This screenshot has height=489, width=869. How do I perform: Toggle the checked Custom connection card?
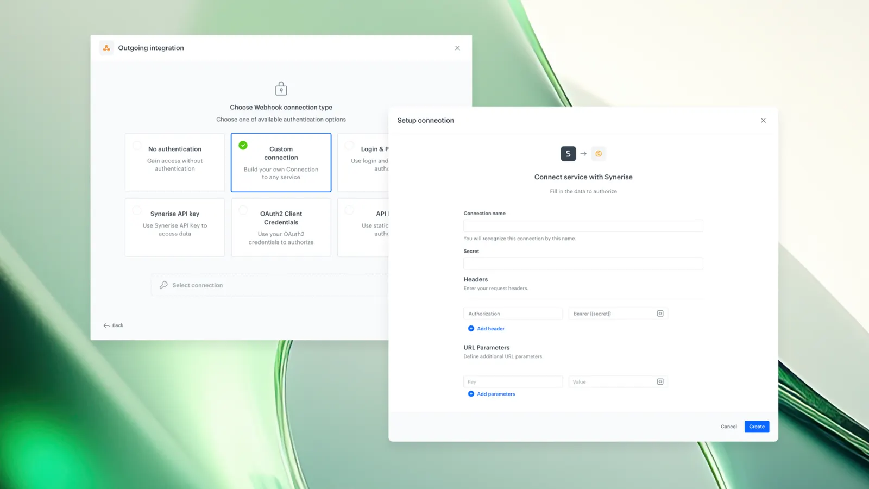[281, 162]
